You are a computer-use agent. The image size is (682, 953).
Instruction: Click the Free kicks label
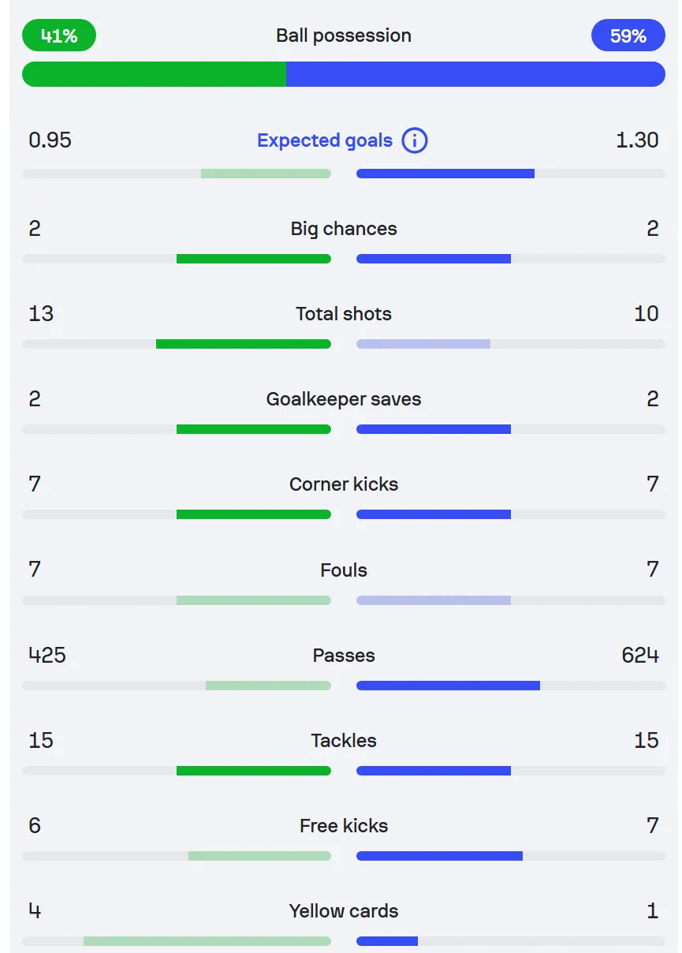344,825
